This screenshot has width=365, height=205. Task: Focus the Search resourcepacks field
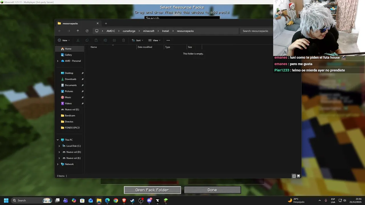click(x=256, y=31)
